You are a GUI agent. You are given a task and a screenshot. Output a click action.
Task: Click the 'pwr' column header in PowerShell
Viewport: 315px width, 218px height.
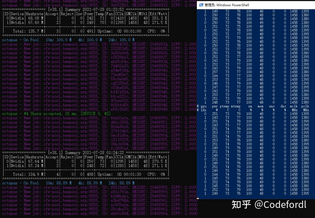(x=215, y=106)
